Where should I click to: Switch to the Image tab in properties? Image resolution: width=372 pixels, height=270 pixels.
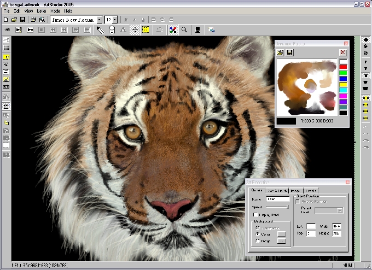294,191
